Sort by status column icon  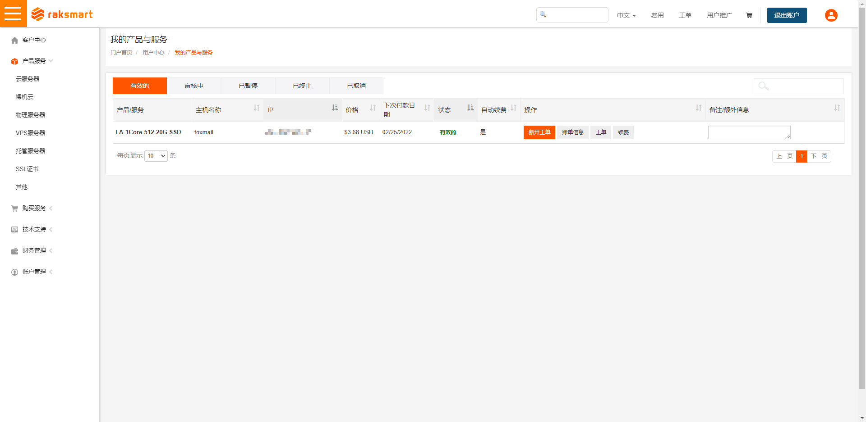click(470, 108)
